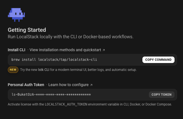Click the Personal Auth Token label

pos(26,85)
